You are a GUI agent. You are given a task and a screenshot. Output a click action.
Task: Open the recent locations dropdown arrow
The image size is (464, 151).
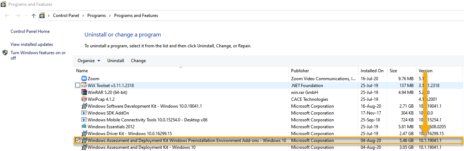coord(26,16)
